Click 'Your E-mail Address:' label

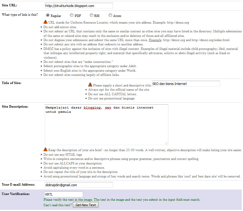click(x=18, y=184)
